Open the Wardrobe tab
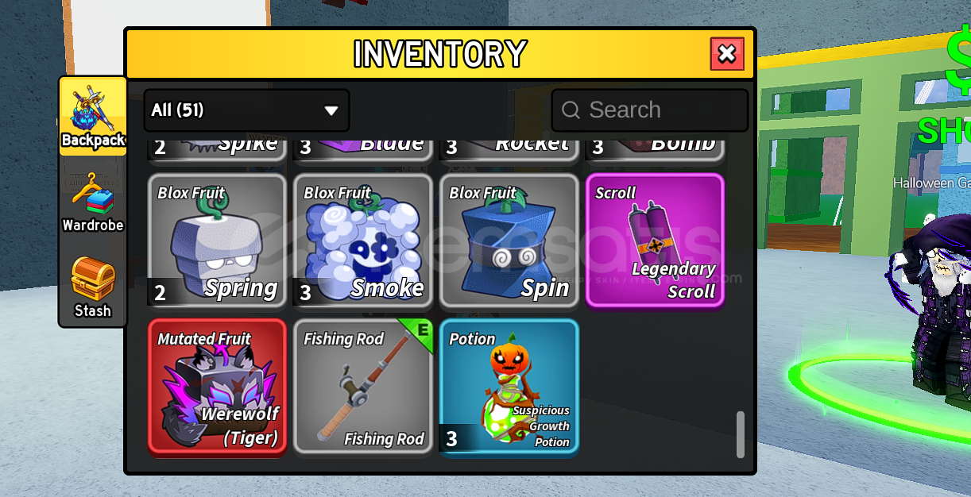Viewport: 971px width, 497px height. pyautogui.click(x=93, y=202)
